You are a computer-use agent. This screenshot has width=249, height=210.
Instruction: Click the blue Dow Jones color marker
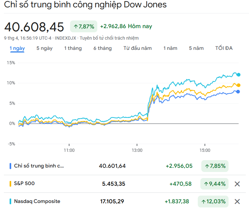(x=11, y=166)
